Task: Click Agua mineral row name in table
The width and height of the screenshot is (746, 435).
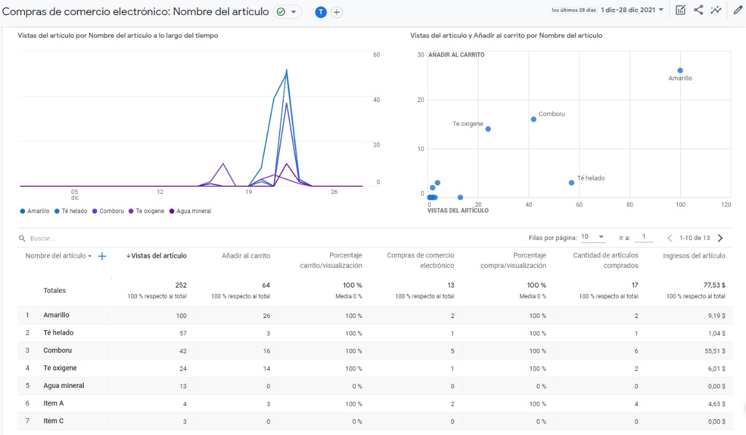Action: click(64, 386)
